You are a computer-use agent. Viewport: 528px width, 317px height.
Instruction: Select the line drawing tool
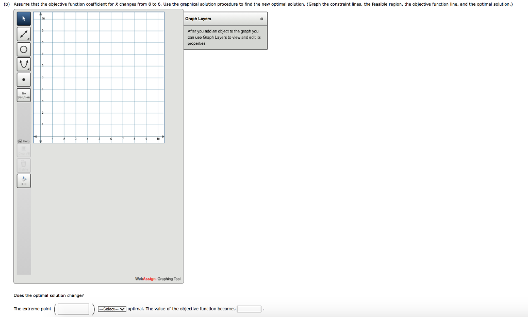[x=23, y=35]
